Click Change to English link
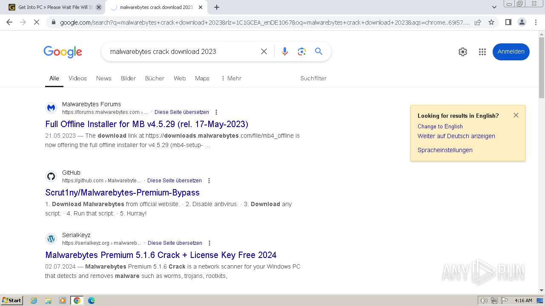Image resolution: width=545 pixels, height=306 pixels. (x=440, y=126)
